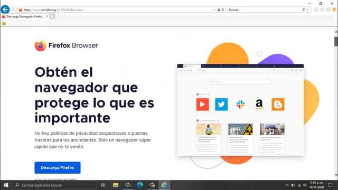Image resolution: width=338 pixels, height=190 pixels.
Task: Open the Windows Start menu
Action: coord(6,185)
